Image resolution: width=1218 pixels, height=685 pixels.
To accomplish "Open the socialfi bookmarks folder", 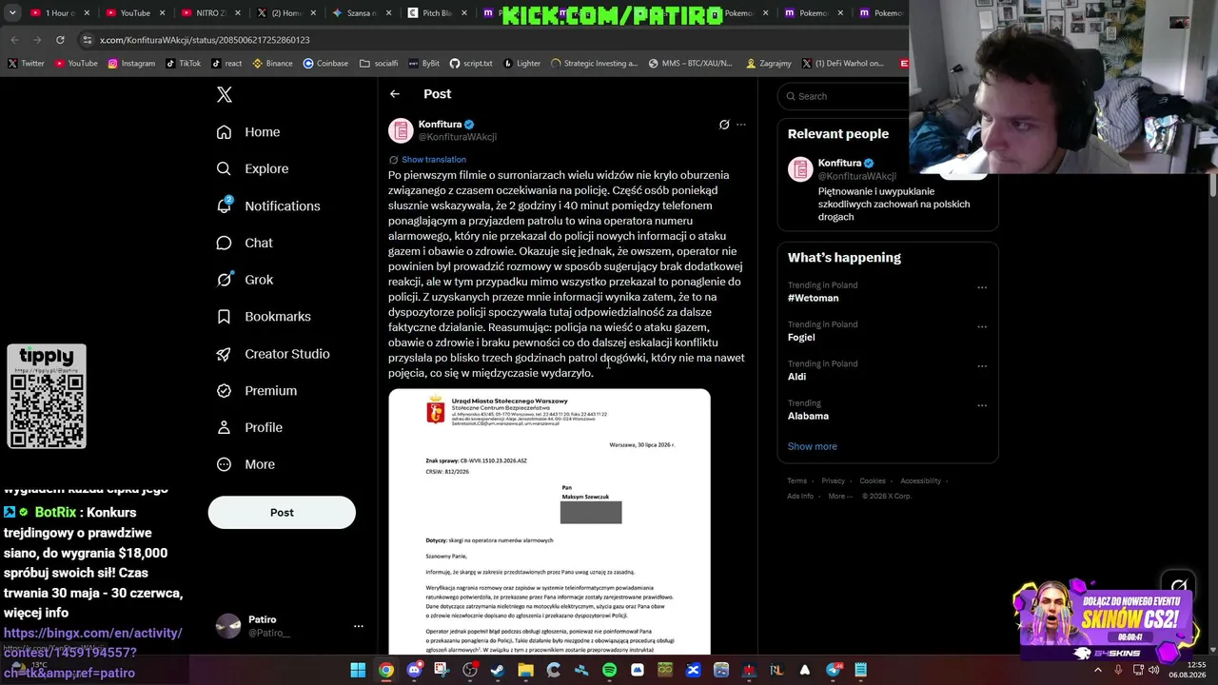I will pyautogui.click(x=379, y=64).
